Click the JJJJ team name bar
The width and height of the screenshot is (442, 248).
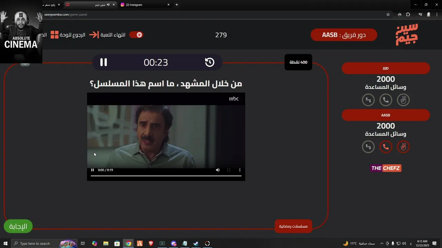386,68
